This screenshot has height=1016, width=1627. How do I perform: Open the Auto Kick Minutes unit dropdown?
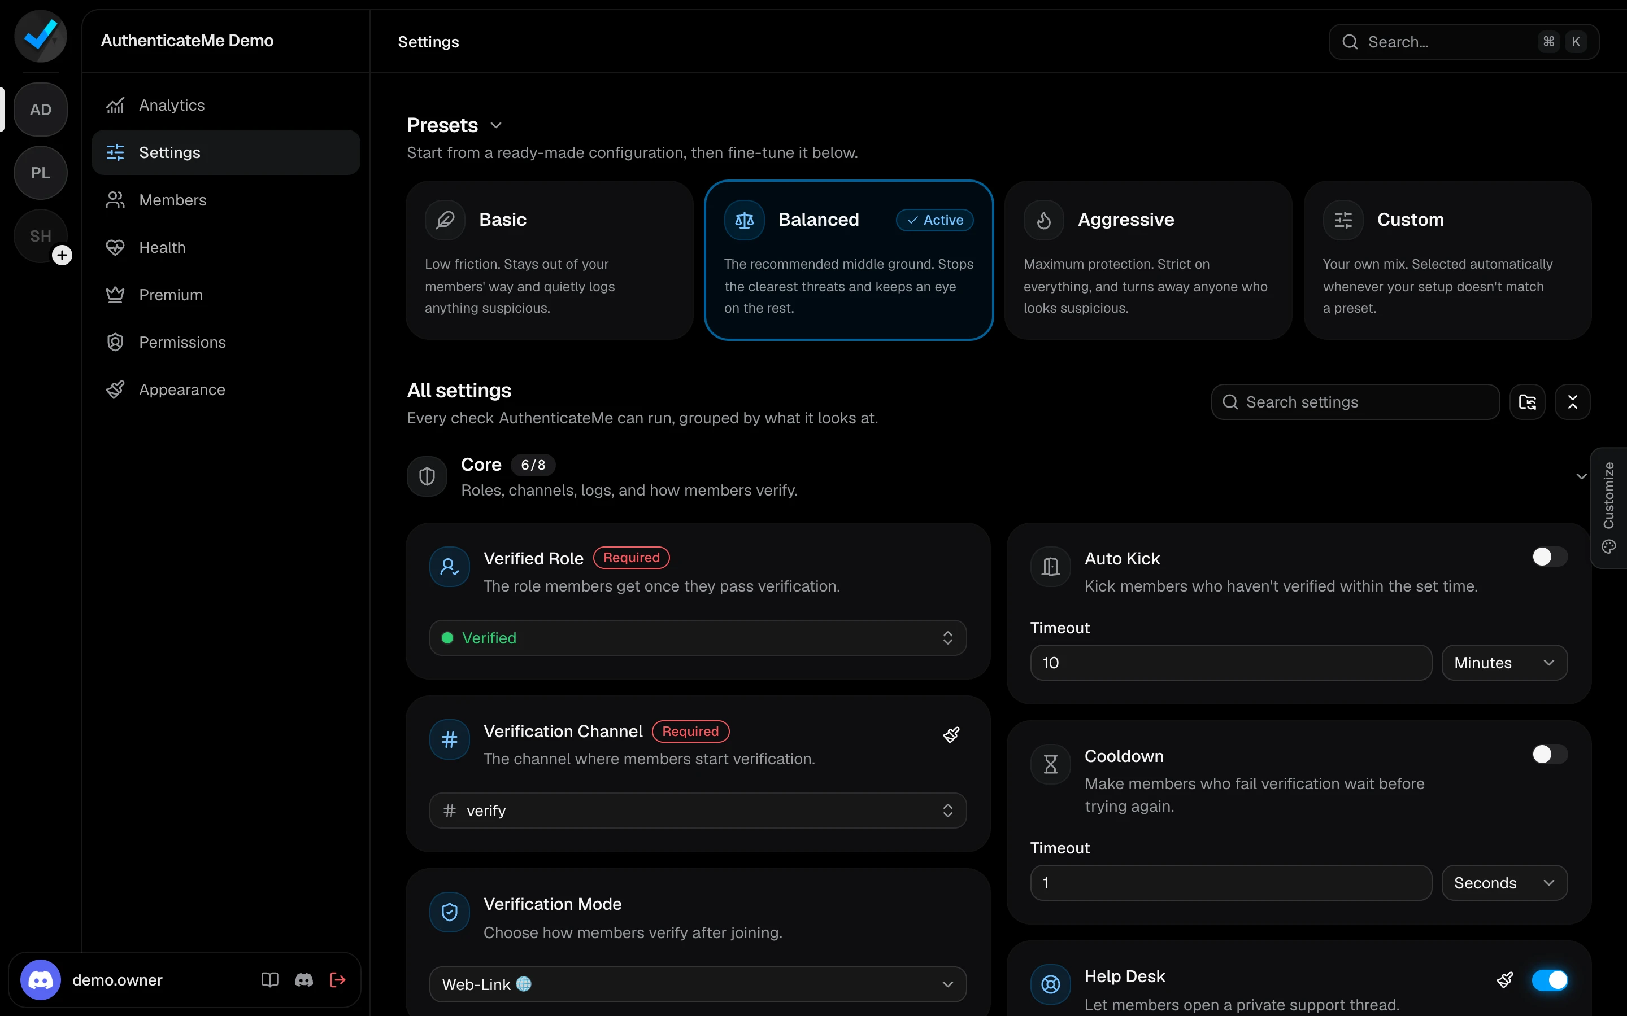click(1504, 663)
